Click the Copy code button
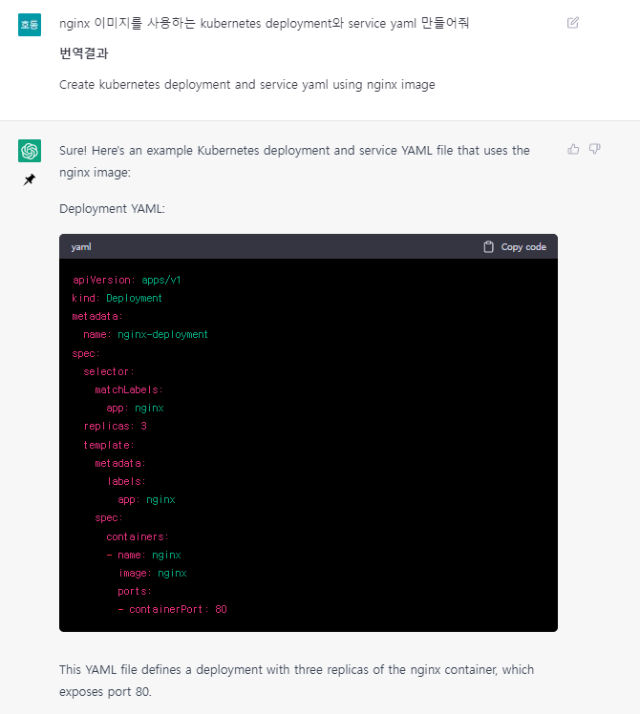Image resolution: width=640 pixels, height=714 pixels. click(x=515, y=247)
